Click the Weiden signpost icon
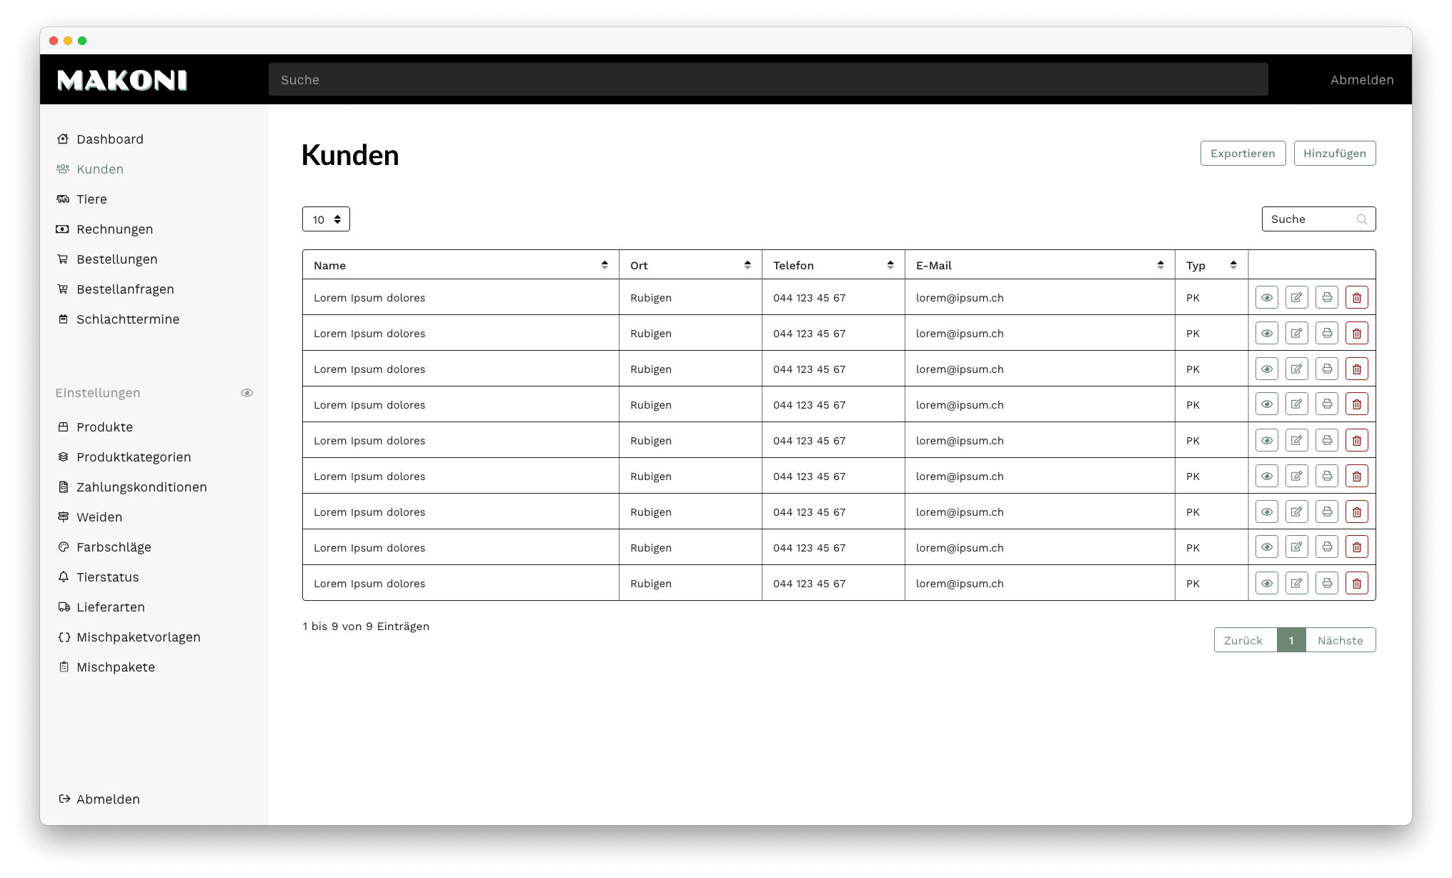The image size is (1452, 878). pos(63,517)
